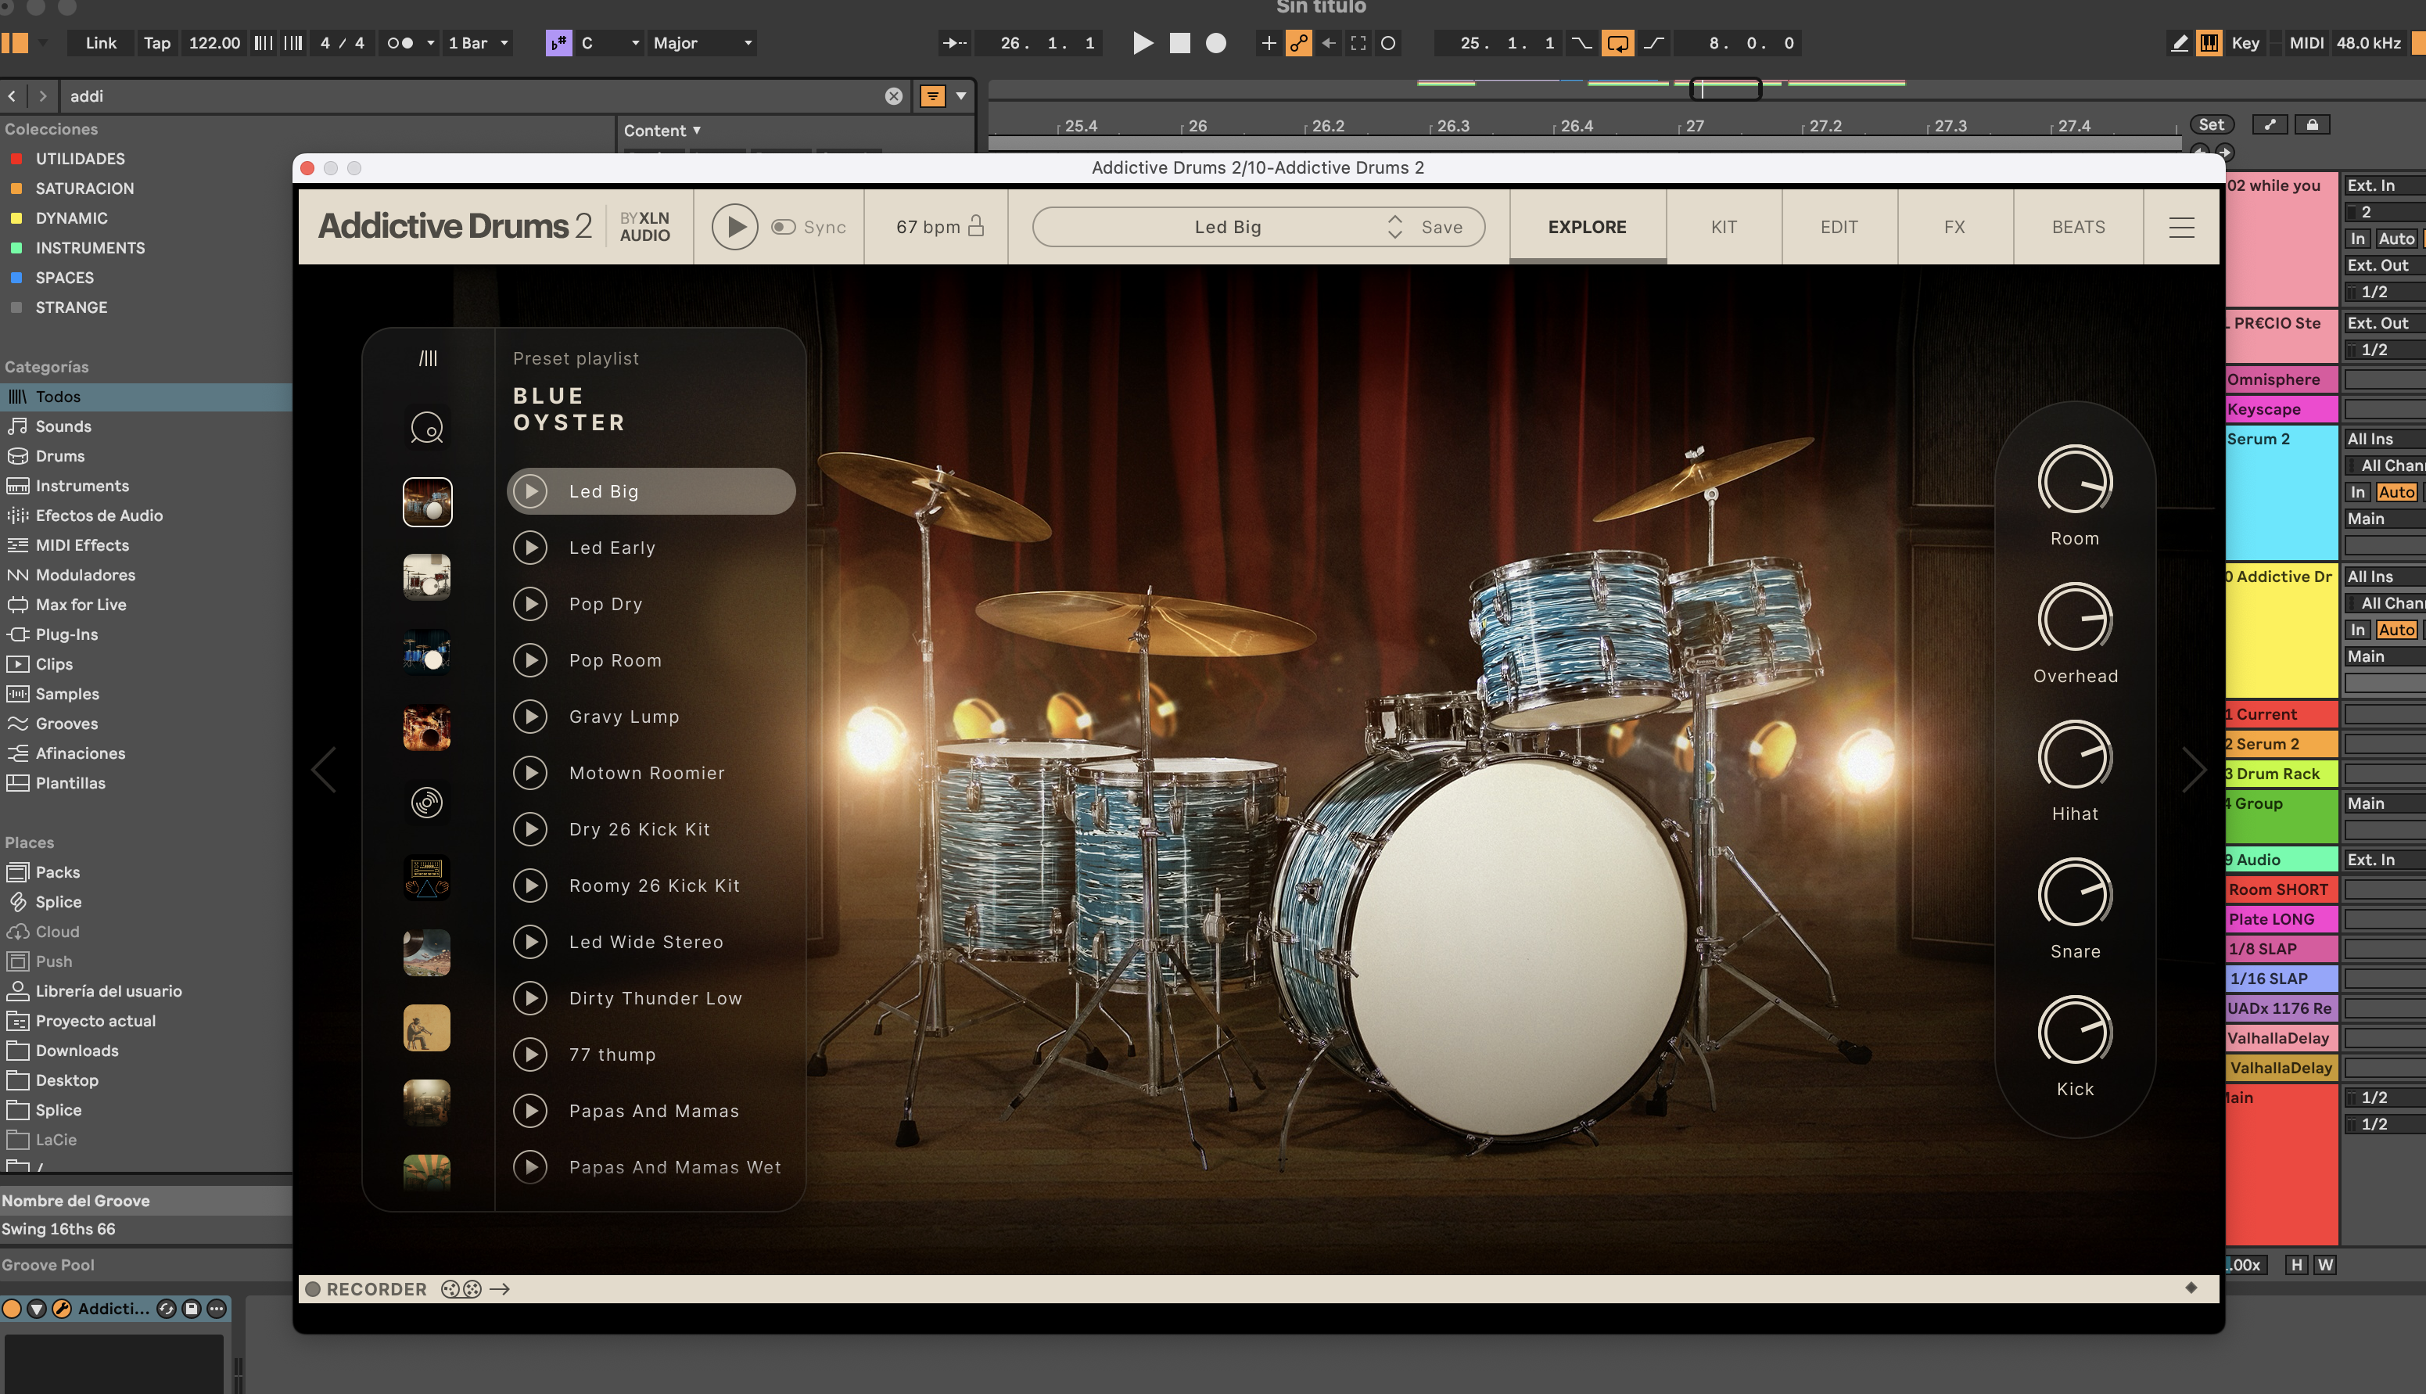Screen dimensions: 2426x1394
Task: Open the 1 Bar quantization dropdown
Action: click(476, 43)
